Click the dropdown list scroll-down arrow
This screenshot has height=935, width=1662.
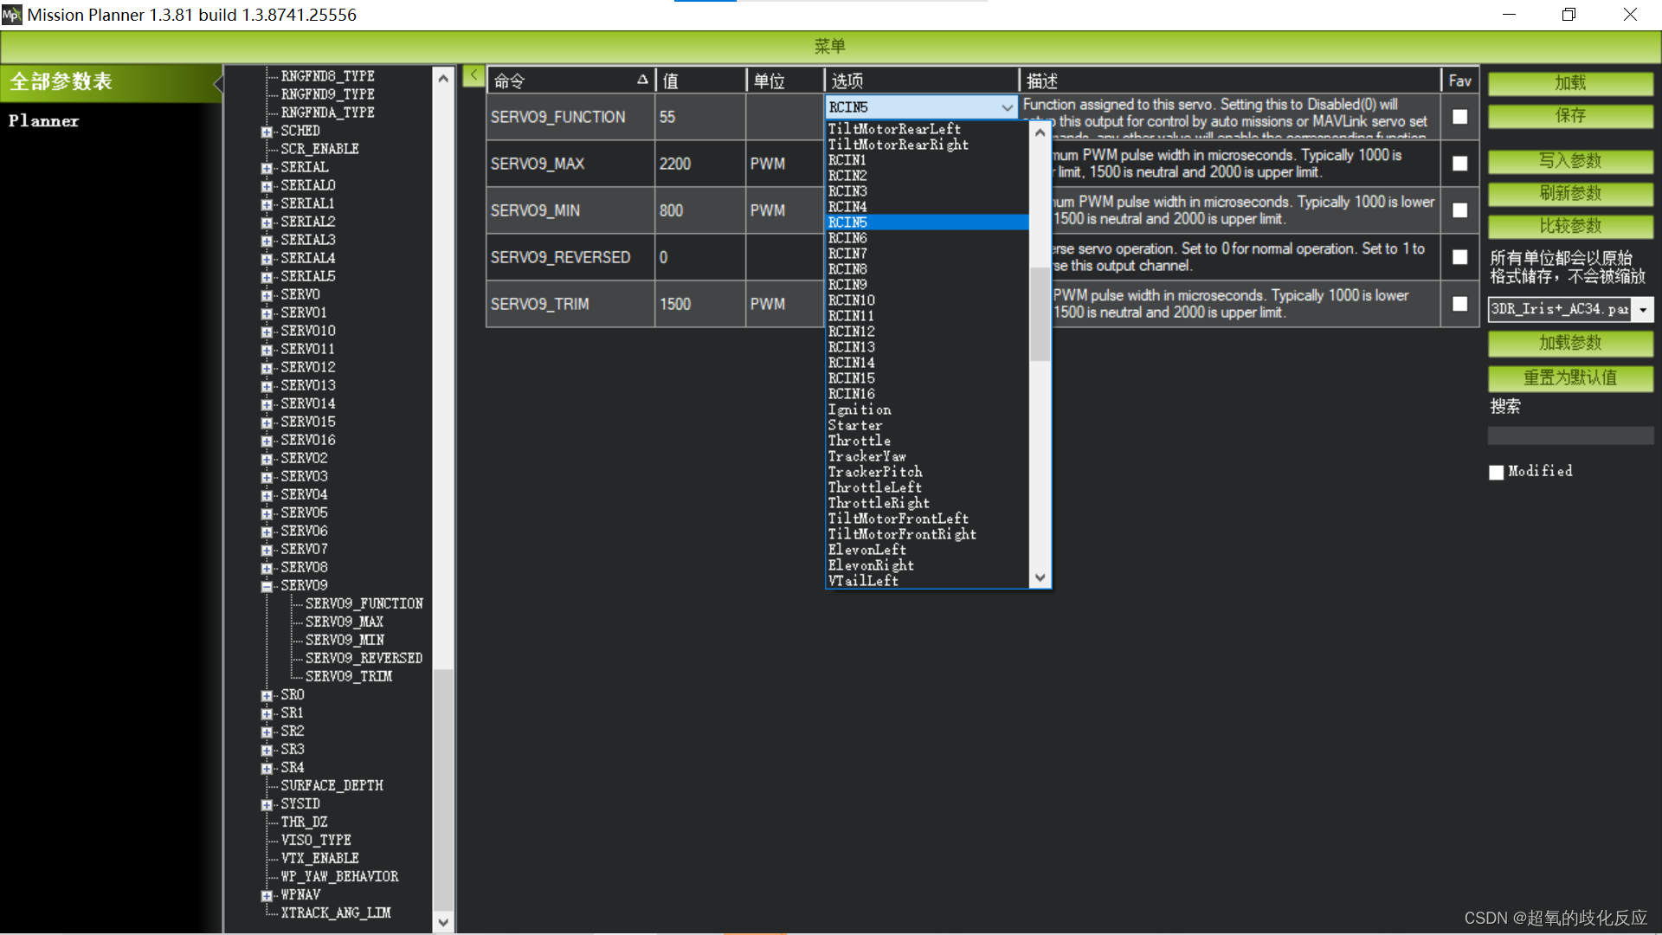[1040, 577]
